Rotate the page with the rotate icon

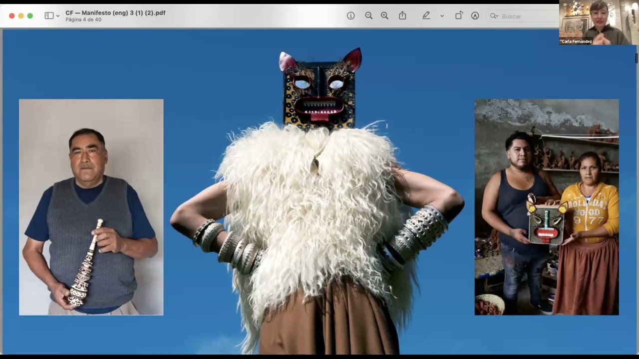459,16
